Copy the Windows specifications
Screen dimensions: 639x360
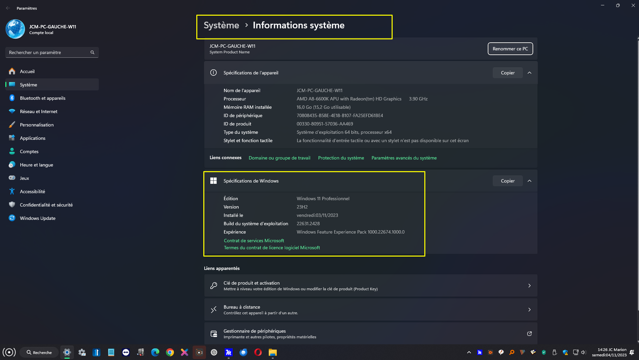coord(507,181)
